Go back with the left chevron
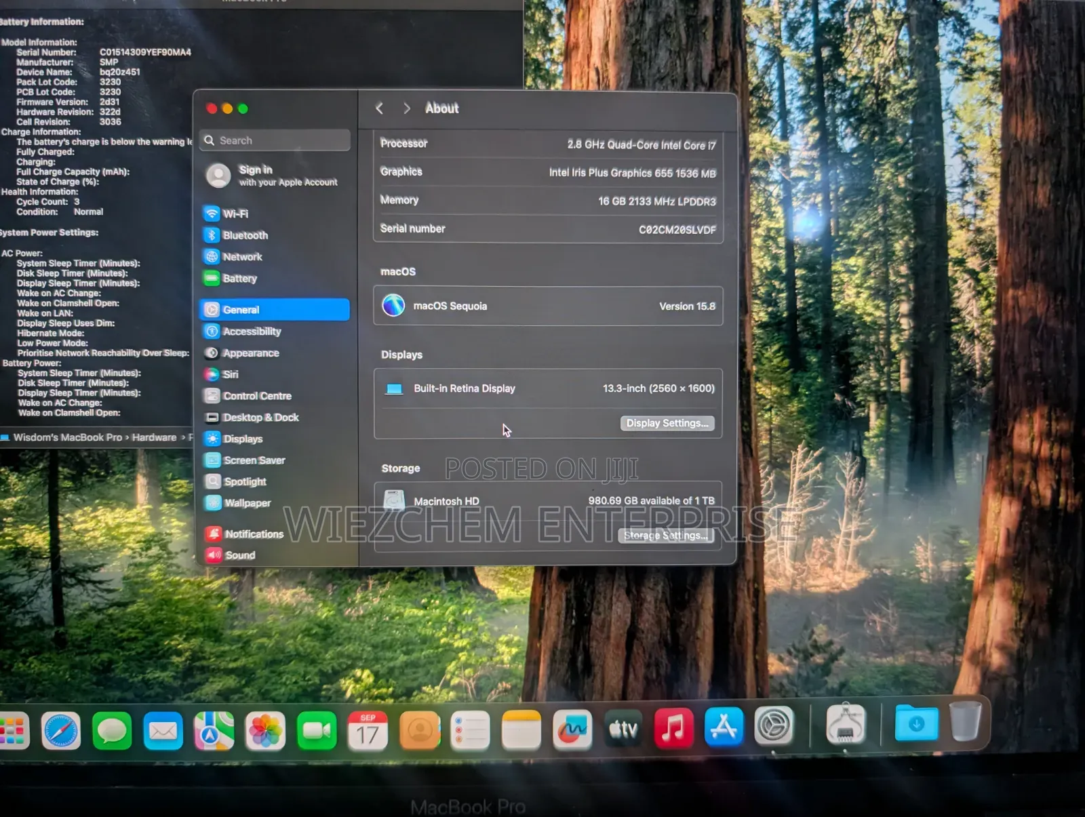 click(380, 108)
